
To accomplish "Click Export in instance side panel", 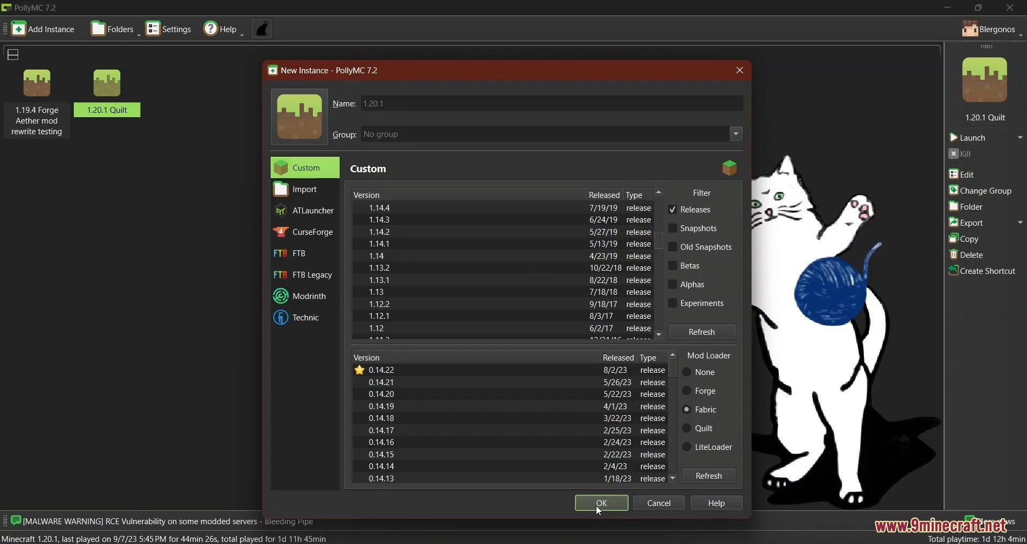I will click(x=967, y=223).
